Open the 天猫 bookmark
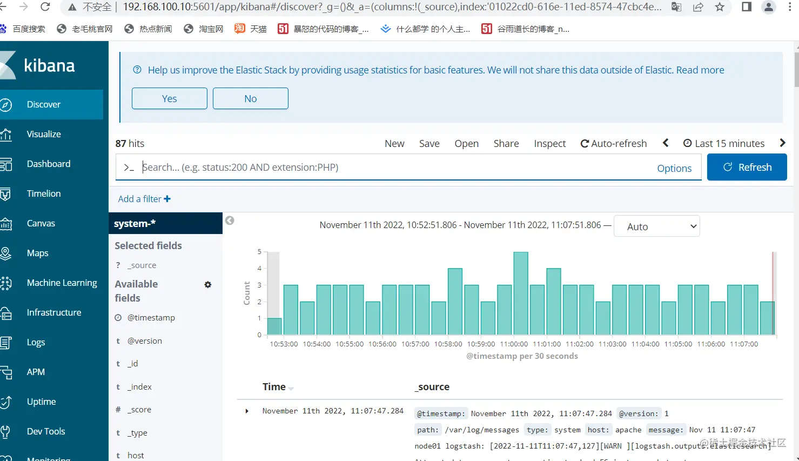 [x=251, y=29]
